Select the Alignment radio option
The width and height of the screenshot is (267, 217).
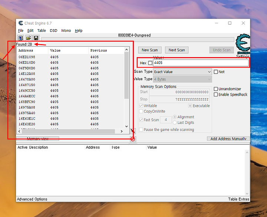pos(175,117)
